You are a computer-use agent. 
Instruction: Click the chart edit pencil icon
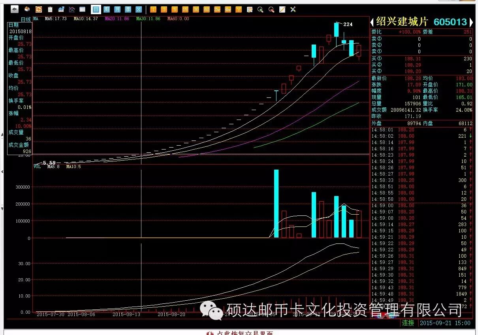[x=250, y=9]
